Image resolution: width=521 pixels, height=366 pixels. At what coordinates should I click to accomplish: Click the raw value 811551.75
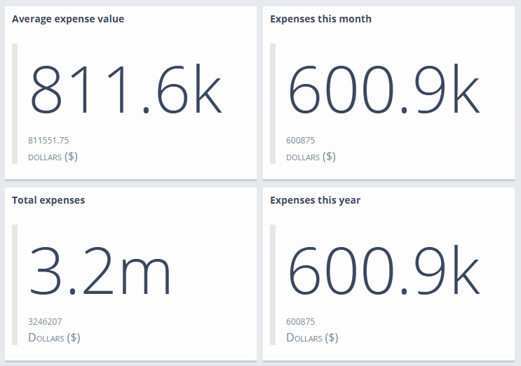tap(48, 140)
